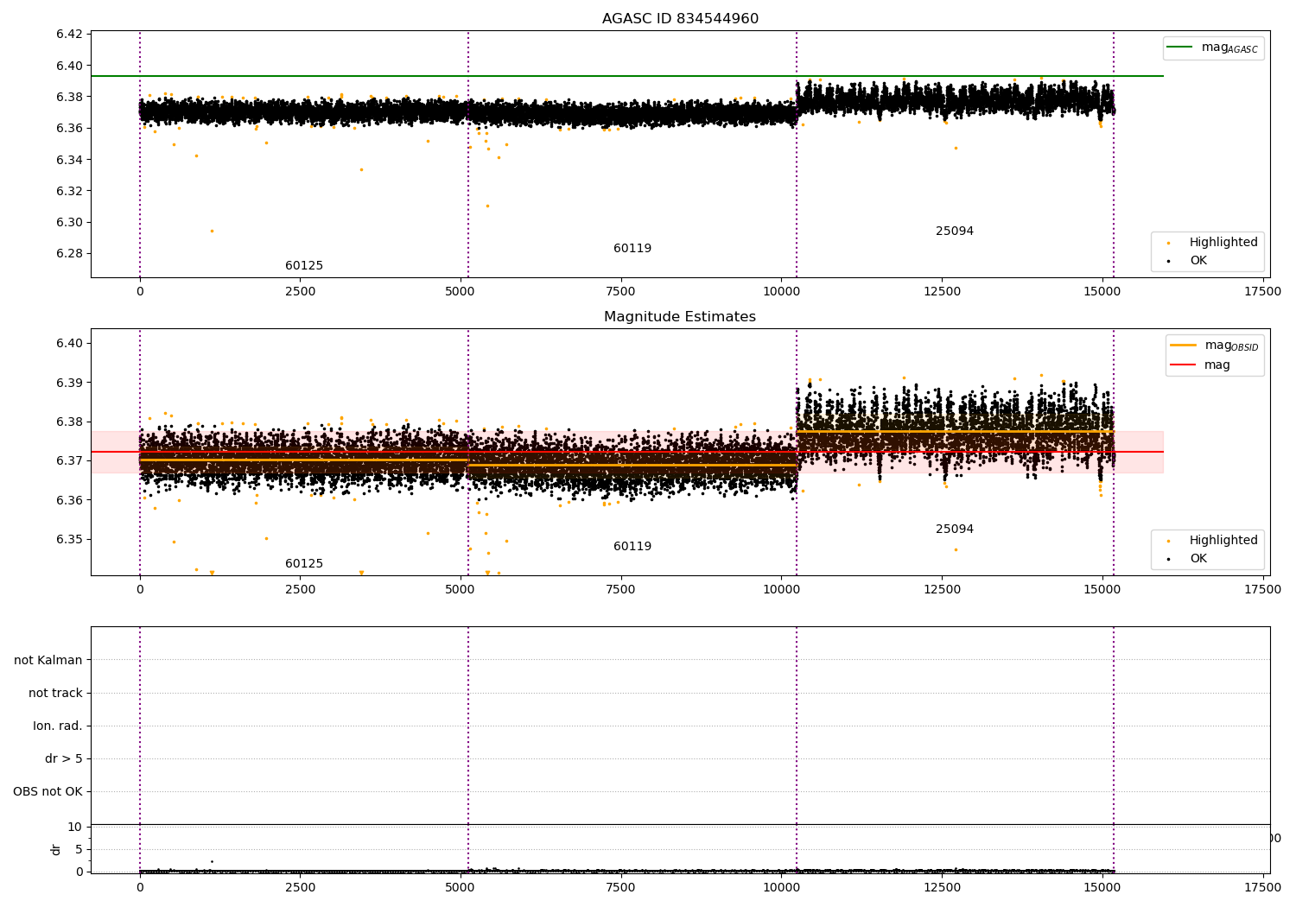Click obsid label 25094 in the AGASC ID plot
Viewport: 1296px width, 907px height.
[x=955, y=232]
